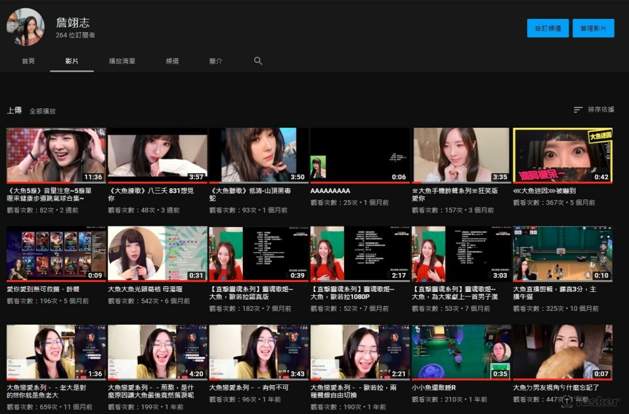Open the 頻道 tab
The width and height of the screenshot is (629, 414).
tap(172, 61)
